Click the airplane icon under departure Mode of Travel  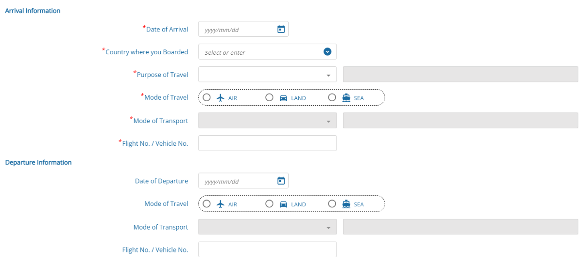coord(221,204)
